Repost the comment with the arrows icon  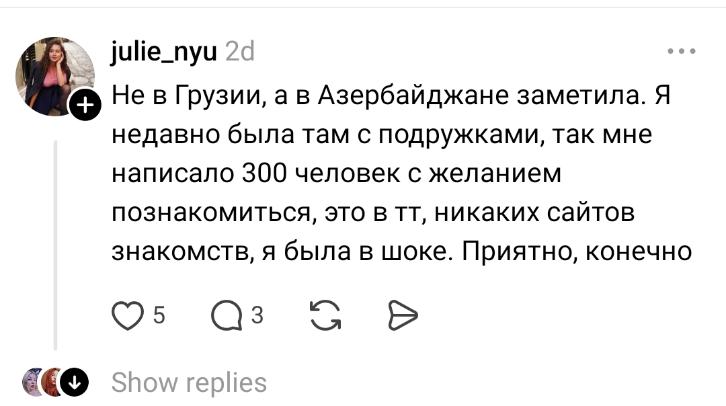(325, 315)
